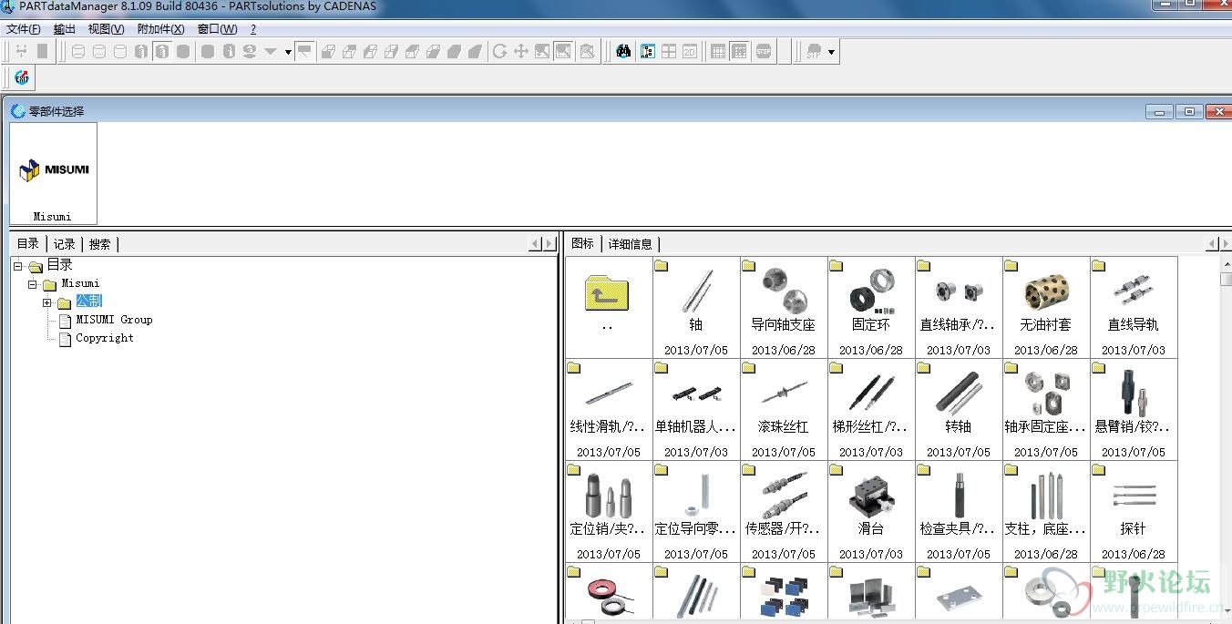Screen dimensions: 1232x624
Task: Switch to the 目录 tab
Action: [28, 243]
